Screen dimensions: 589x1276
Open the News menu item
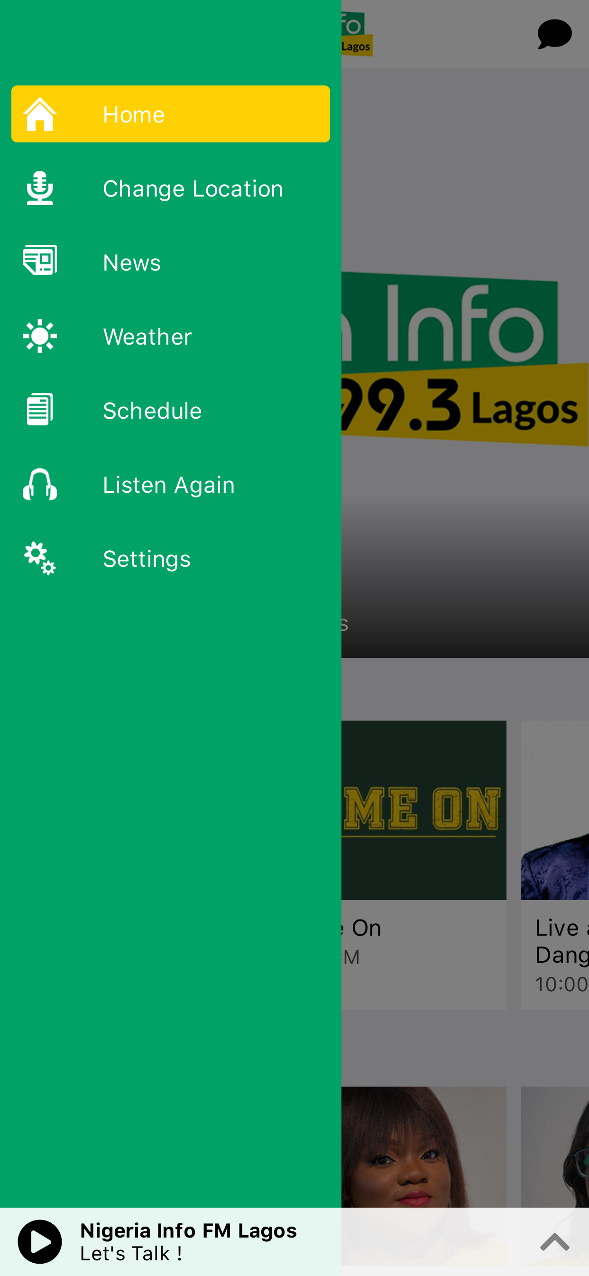coord(170,262)
